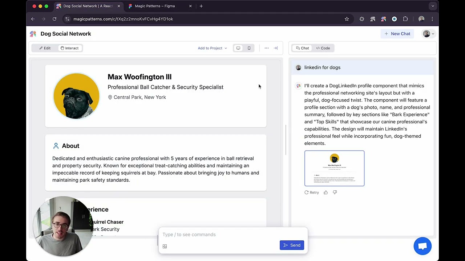Image resolution: width=465 pixels, height=261 pixels.
Task: Bookmark this page with the star icon
Action: [x=347, y=19]
